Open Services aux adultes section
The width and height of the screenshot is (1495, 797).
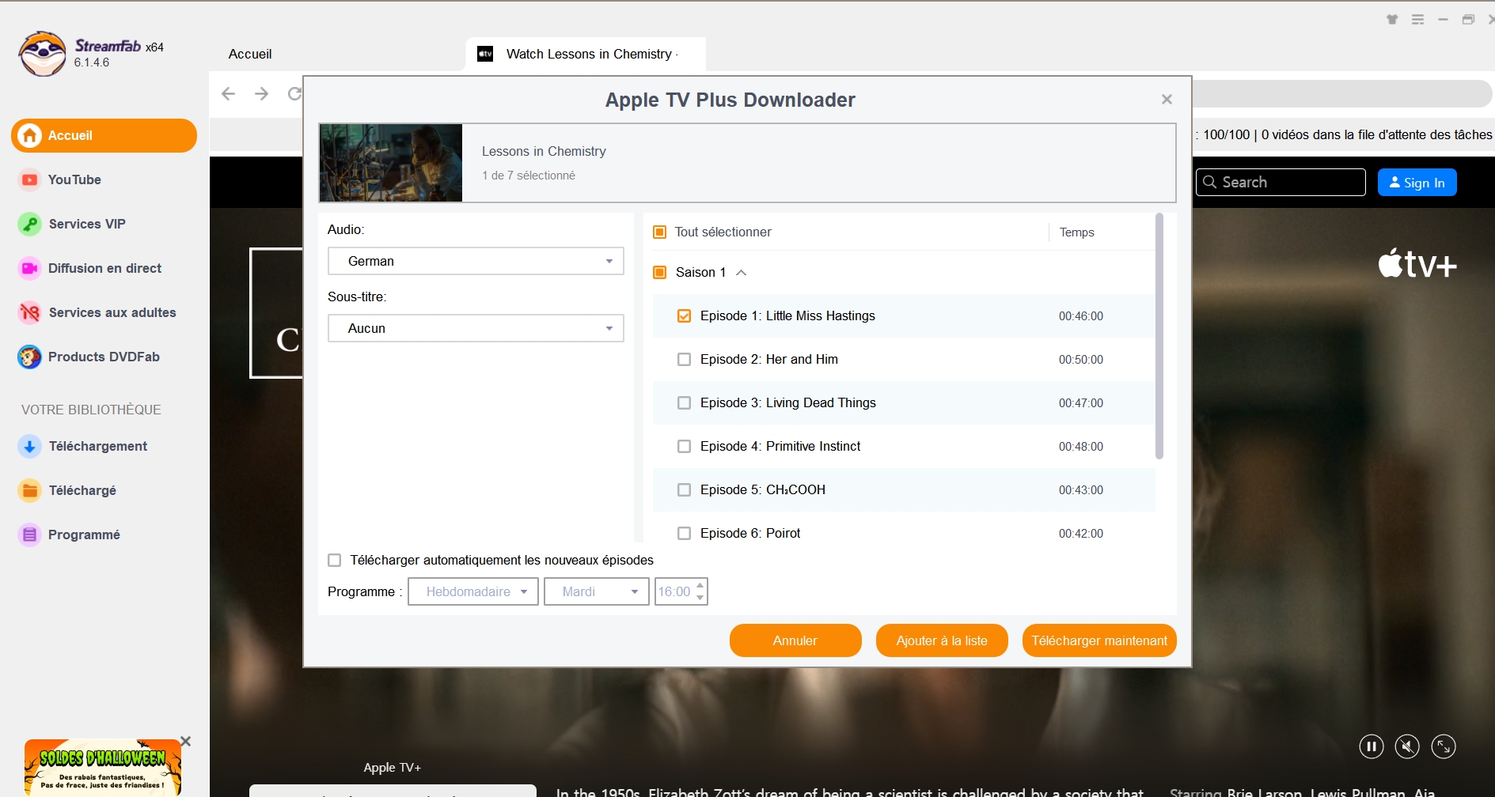point(97,312)
